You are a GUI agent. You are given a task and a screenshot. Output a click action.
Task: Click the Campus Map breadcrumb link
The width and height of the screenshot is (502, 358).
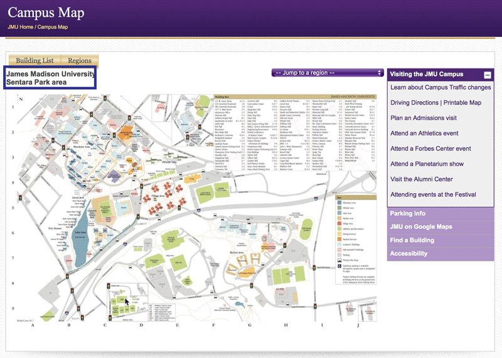coord(53,27)
